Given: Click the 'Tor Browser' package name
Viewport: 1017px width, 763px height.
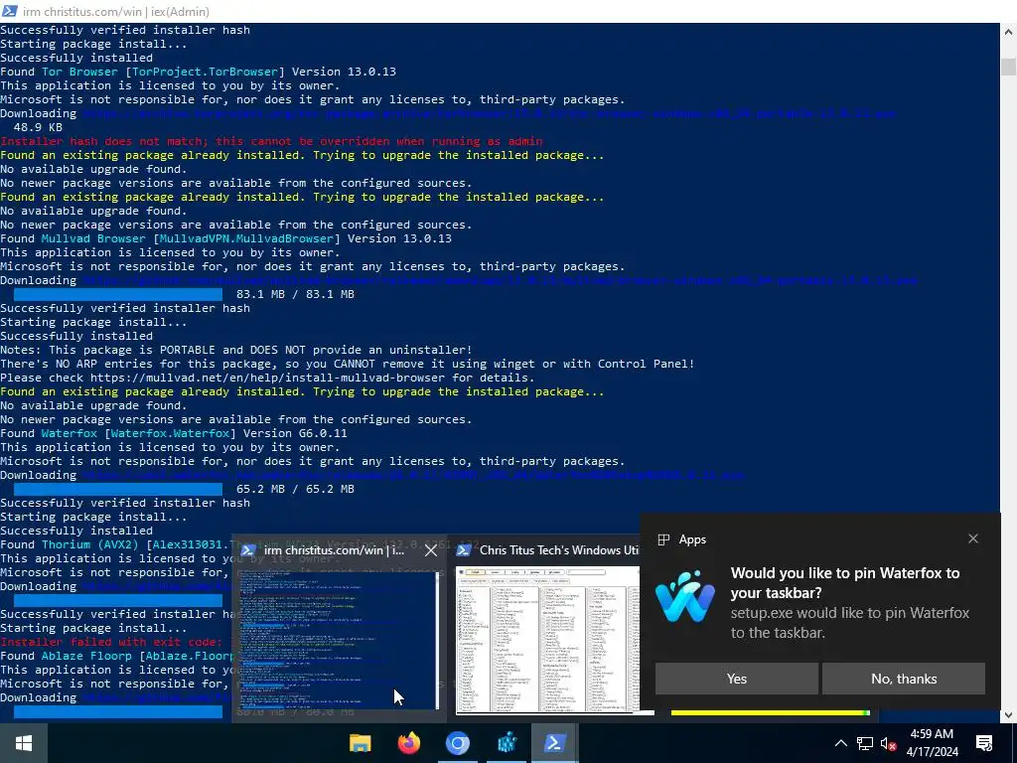Looking at the screenshot, I should (x=79, y=72).
